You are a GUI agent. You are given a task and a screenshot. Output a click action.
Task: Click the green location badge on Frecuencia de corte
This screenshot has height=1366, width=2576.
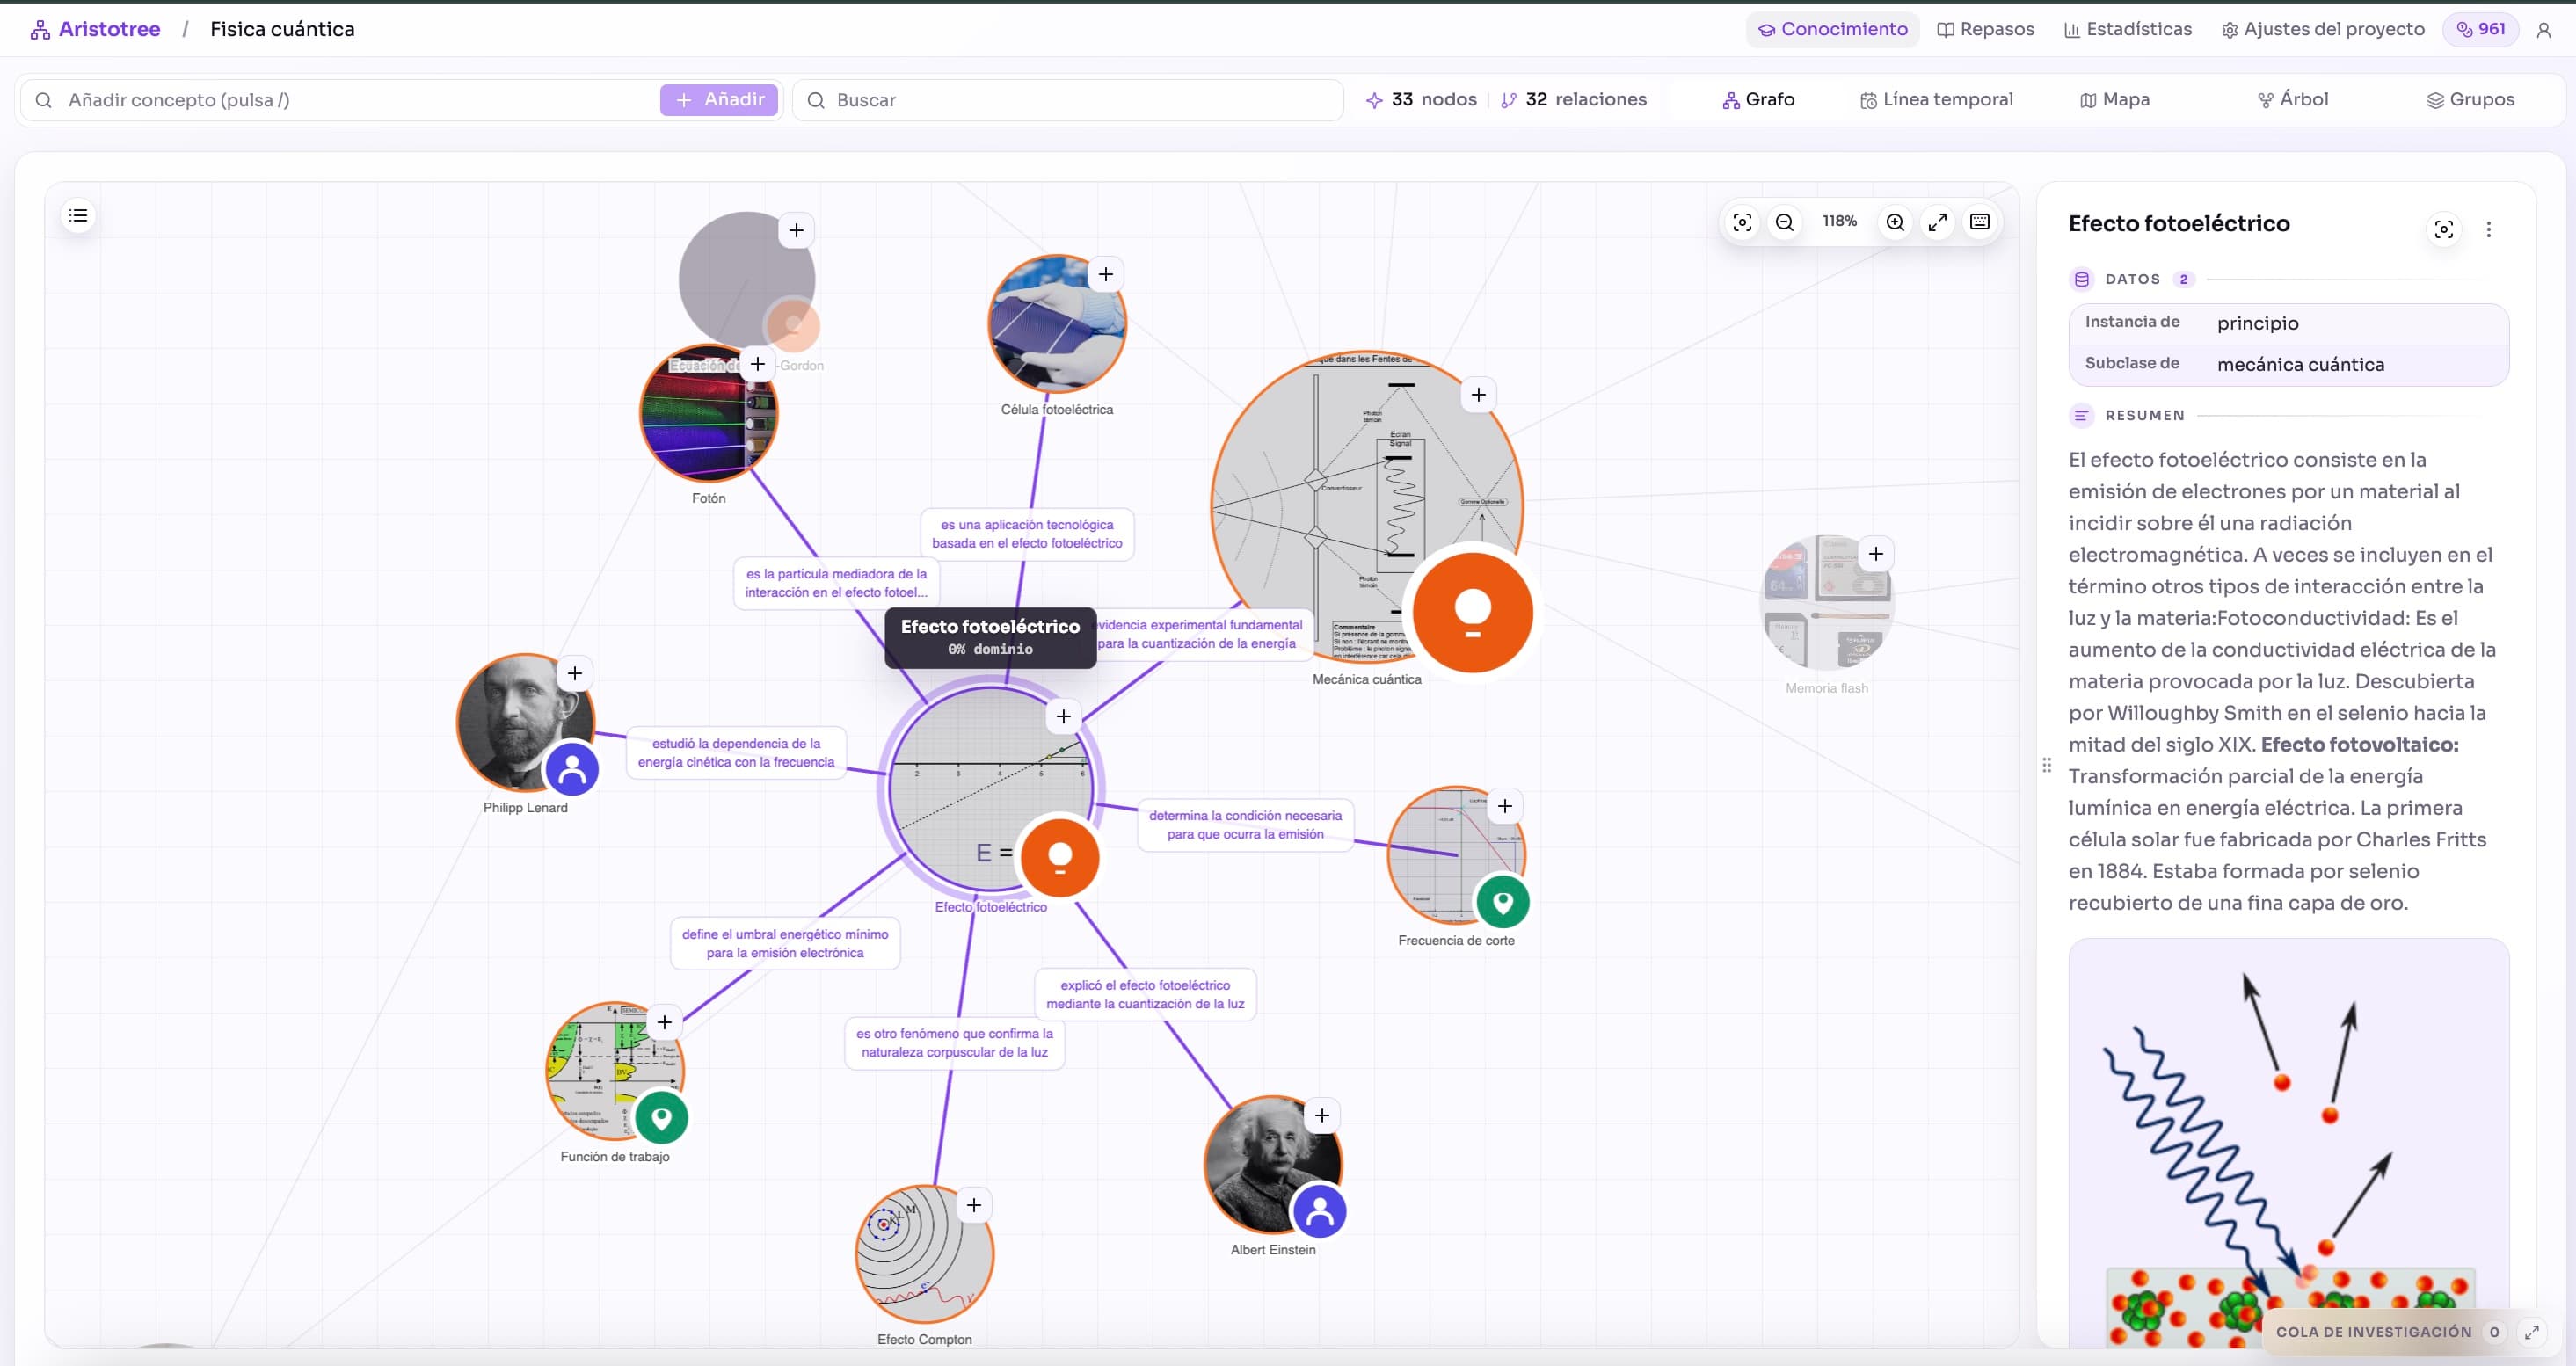coord(1502,901)
